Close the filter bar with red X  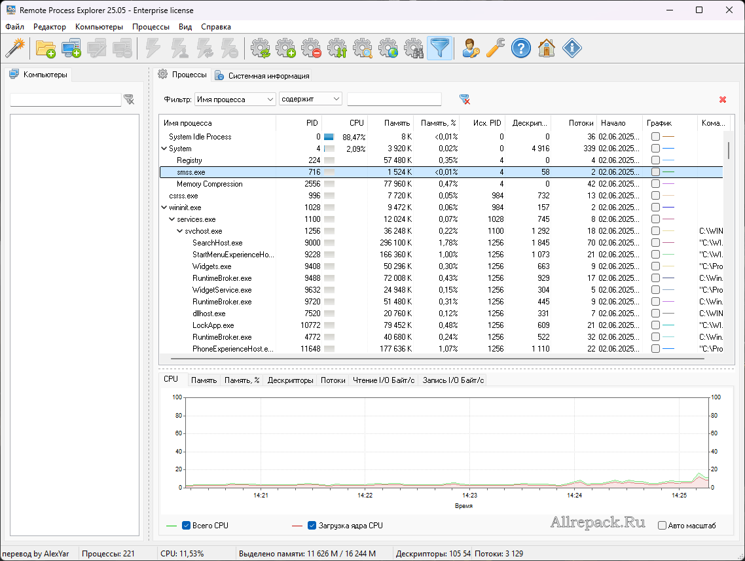(723, 100)
